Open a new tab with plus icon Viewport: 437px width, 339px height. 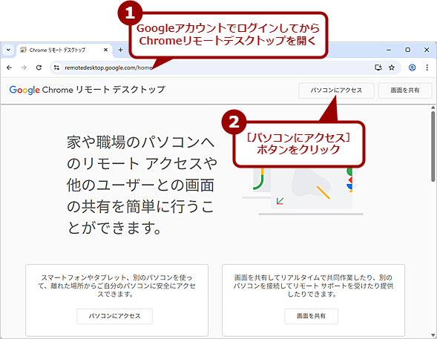point(120,50)
